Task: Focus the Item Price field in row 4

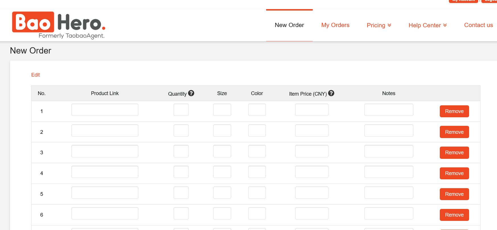Action: click(312, 172)
